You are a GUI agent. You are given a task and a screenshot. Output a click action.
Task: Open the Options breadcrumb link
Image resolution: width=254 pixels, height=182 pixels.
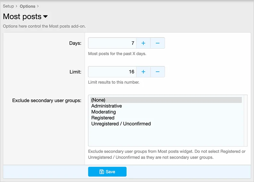click(28, 6)
